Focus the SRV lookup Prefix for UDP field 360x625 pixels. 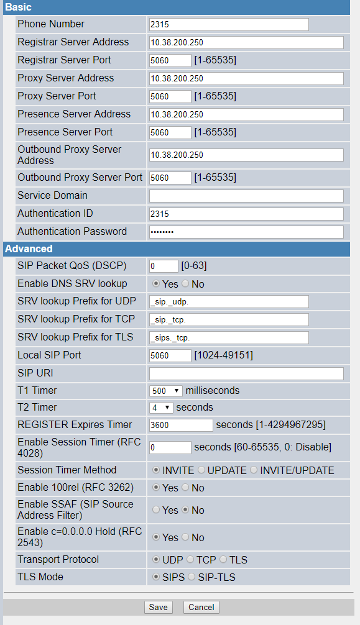229,302
